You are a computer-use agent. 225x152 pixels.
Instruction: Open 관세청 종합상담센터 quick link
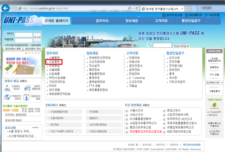tap(214, 60)
